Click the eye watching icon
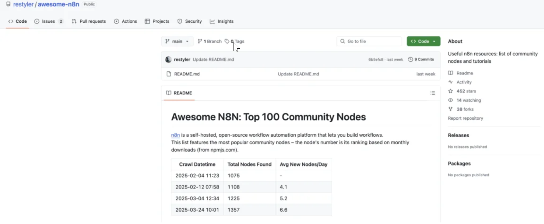Image resolution: width=544 pixels, height=224 pixels. tap(451, 100)
